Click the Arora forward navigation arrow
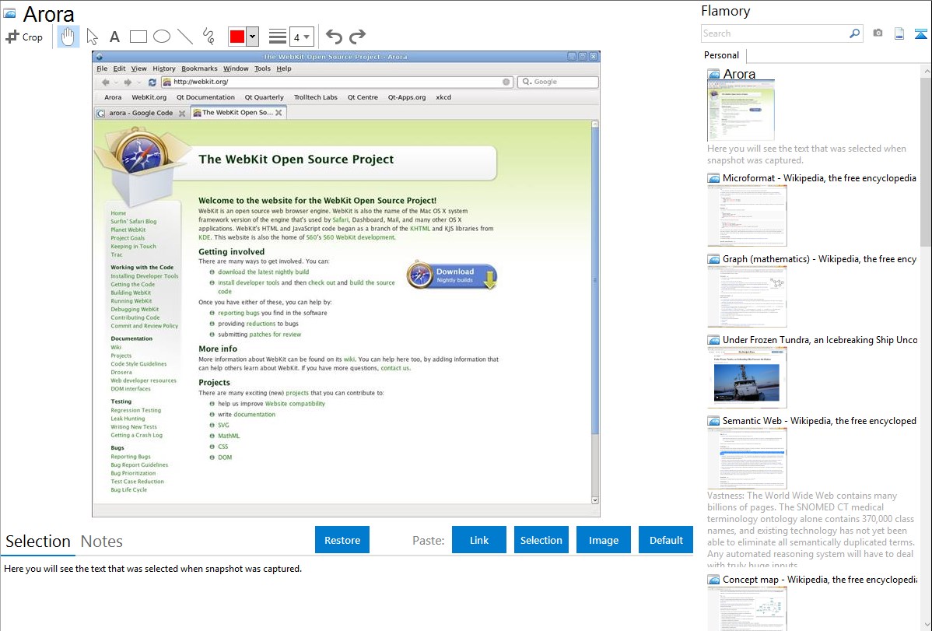This screenshot has width=932, height=631. click(x=128, y=82)
